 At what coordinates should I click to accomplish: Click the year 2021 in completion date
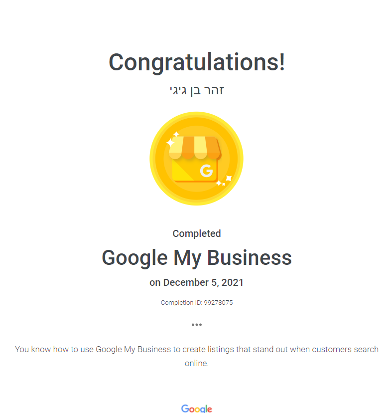click(x=232, y=282)
